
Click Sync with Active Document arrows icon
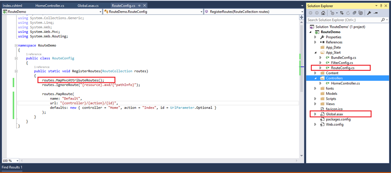coord(342,13)
